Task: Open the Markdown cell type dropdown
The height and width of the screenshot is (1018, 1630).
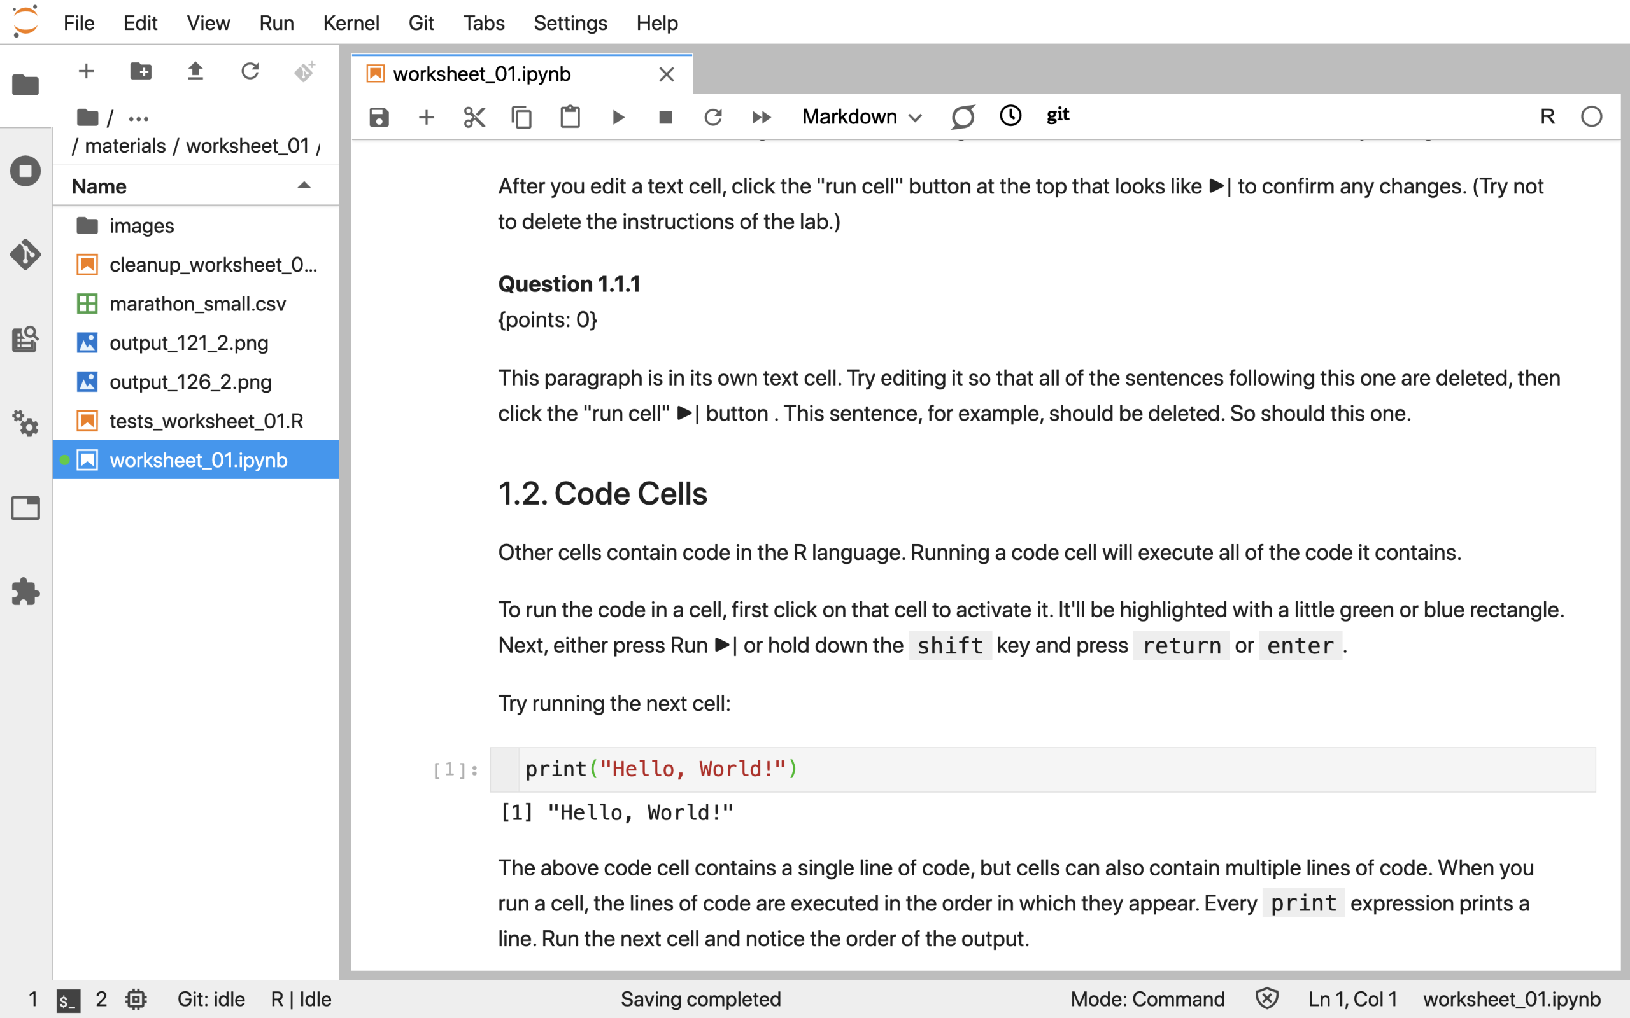Action: tap(861, 117)
